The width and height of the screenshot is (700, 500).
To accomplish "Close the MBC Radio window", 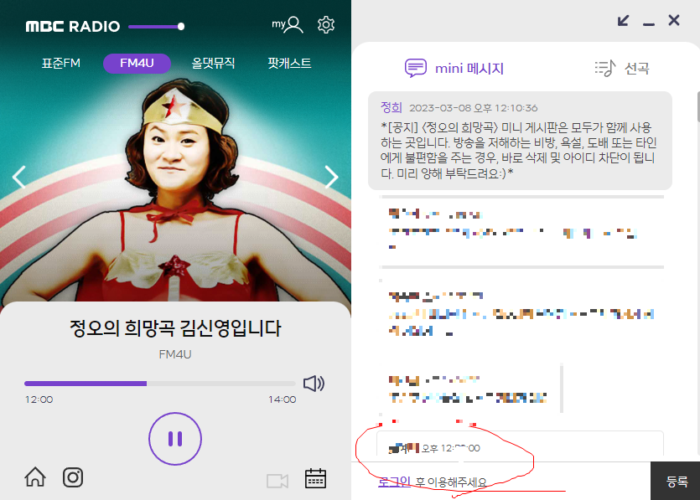I will [674, 20].
